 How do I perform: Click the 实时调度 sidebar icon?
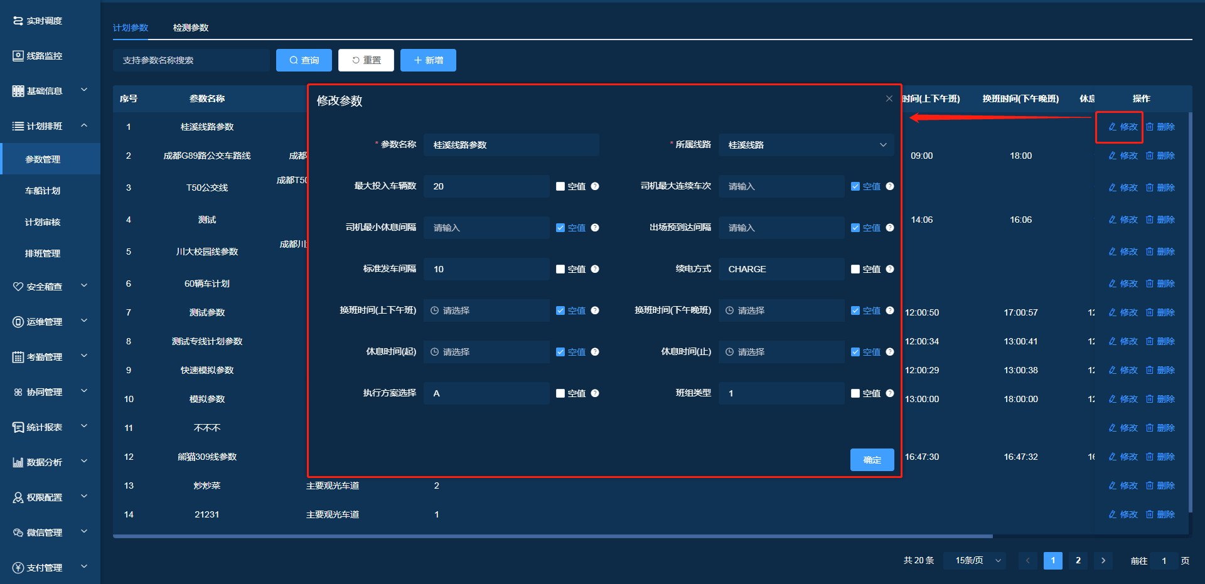(x=18, y=21)
